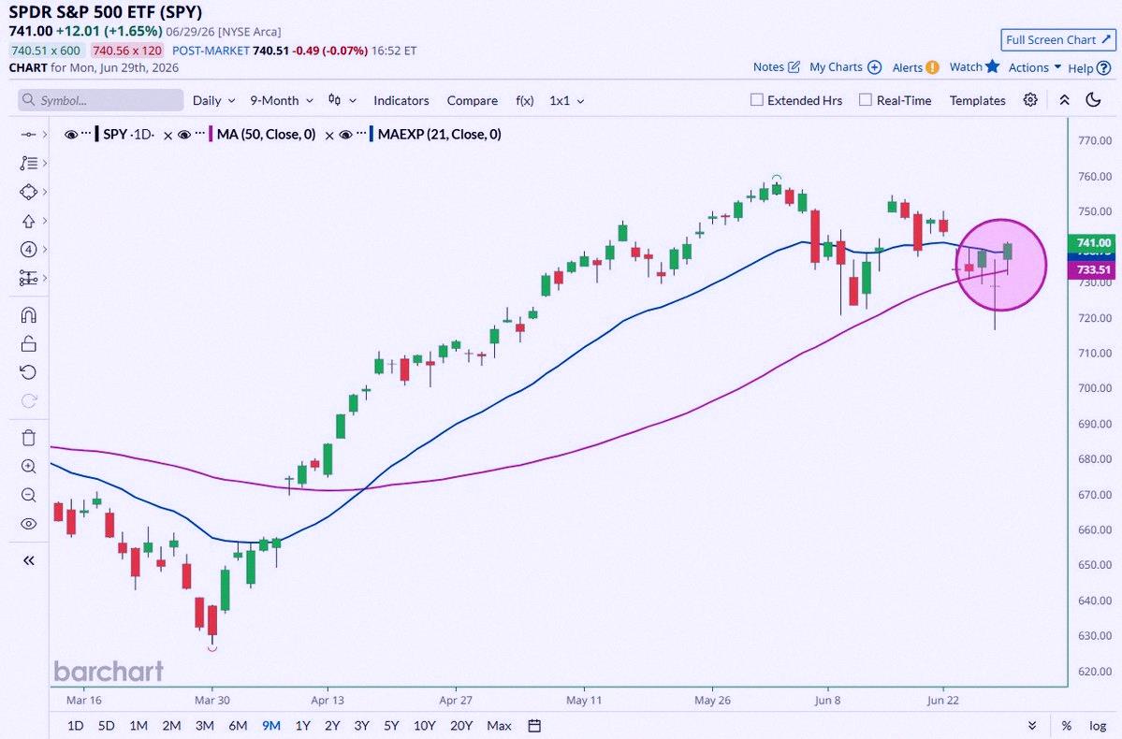Select the 3M time range
This screenshot has height=739, width=1122.
coord(205,725)
